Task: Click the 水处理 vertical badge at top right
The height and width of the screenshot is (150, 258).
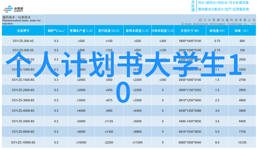Action: 193,6
